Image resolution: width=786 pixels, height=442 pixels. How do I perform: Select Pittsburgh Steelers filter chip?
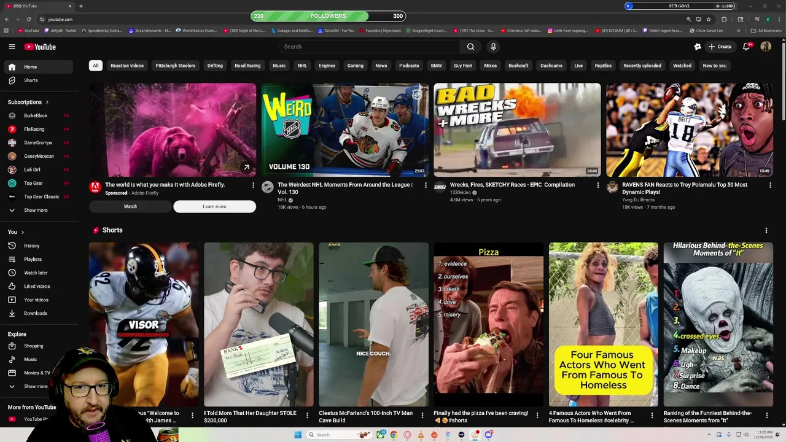point(175,66)
